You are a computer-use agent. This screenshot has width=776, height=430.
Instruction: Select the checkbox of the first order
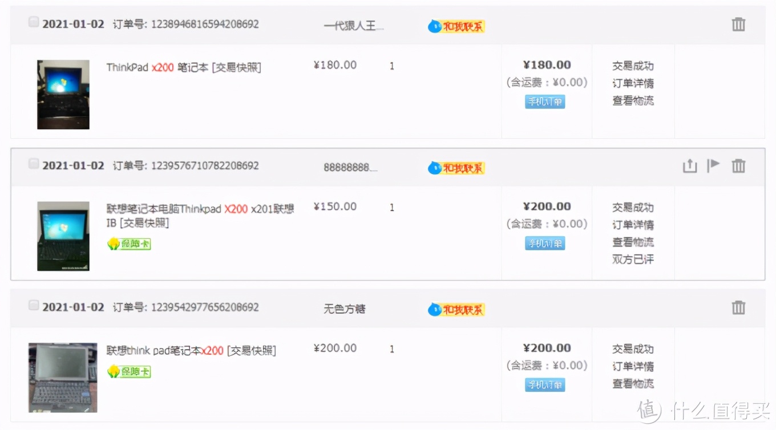33,22
